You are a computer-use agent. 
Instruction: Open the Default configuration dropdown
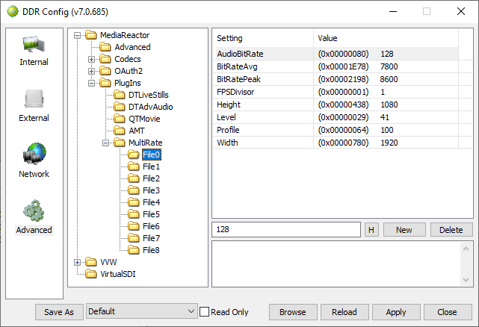click(x=142, y=311)
